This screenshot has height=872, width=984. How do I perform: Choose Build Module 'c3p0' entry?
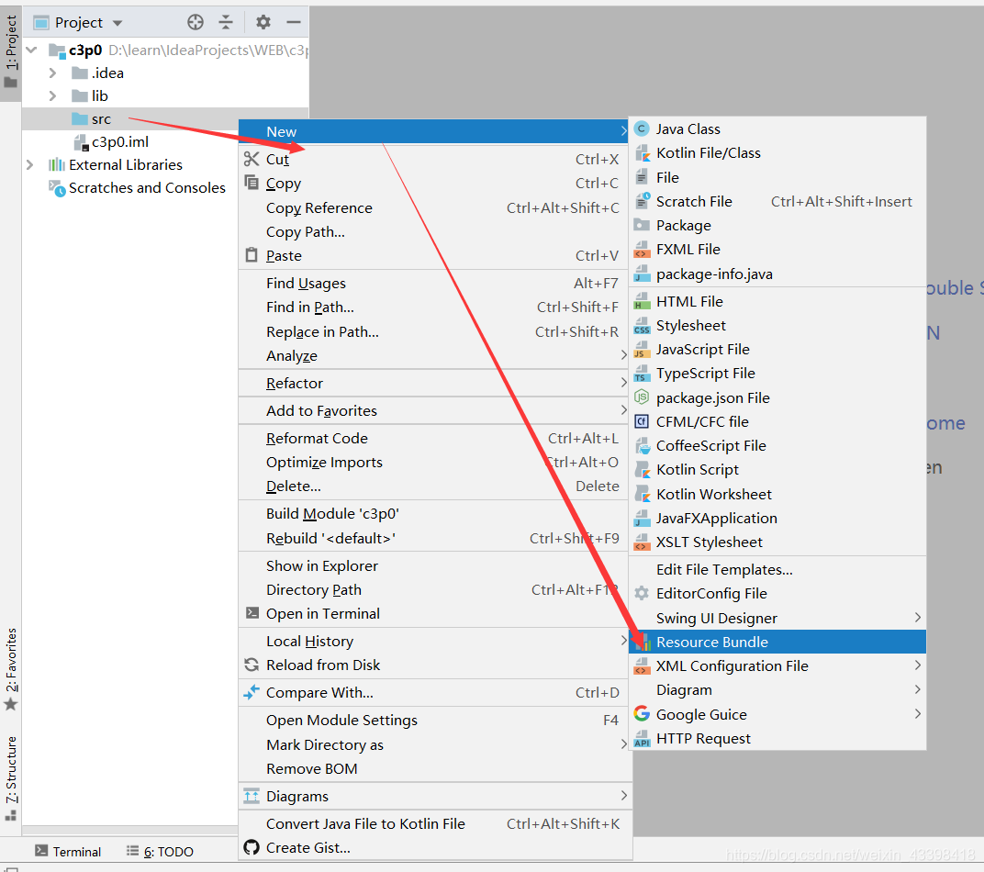433,514
